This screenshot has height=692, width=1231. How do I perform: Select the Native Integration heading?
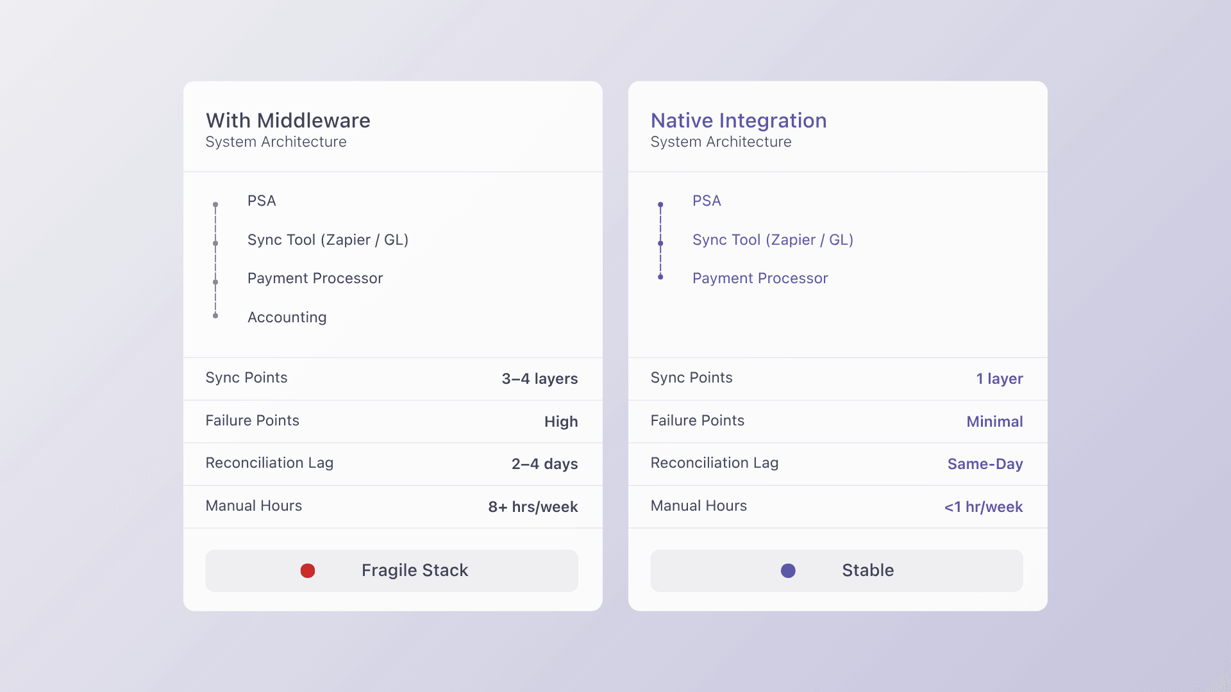739,120
